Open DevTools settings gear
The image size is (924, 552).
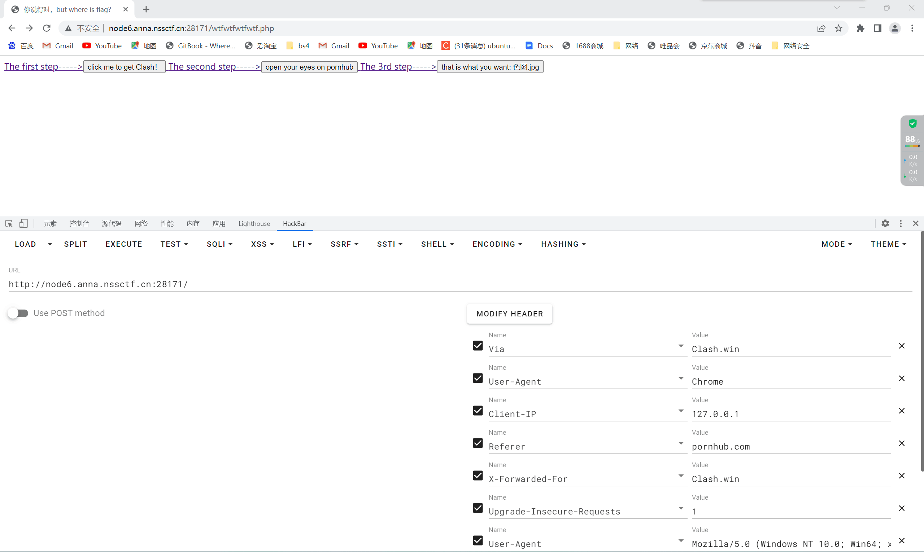885,224
